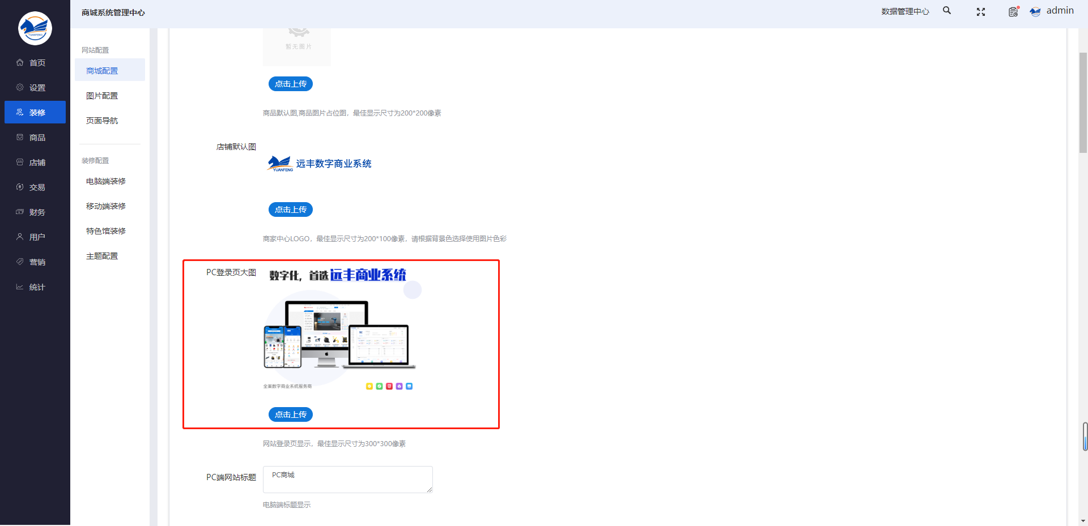Click 点击上传 for PC登录页大图
The width and height of the screenshot is (1088, 526).
(x=291, y=414)
